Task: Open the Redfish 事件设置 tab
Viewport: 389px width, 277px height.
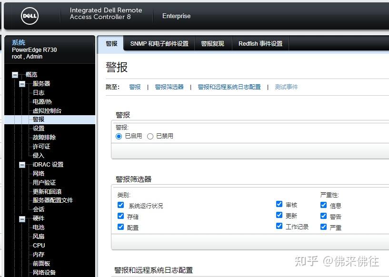Action: 260,44
